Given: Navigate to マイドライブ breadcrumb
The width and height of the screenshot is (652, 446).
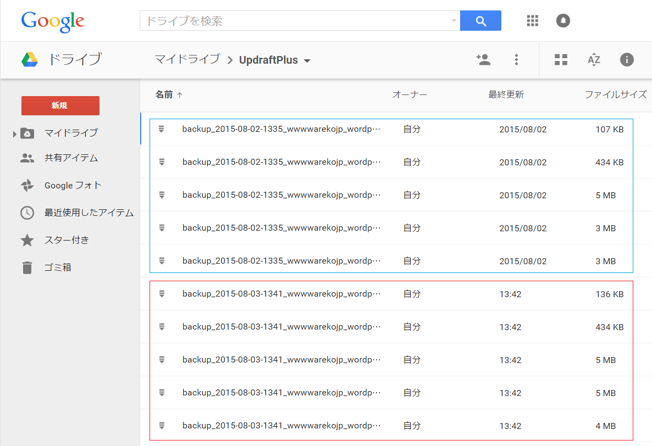Looking at the screenshot, I should (187, 59).
